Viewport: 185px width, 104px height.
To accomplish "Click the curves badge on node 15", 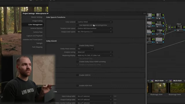I will (x=160, y=18).
